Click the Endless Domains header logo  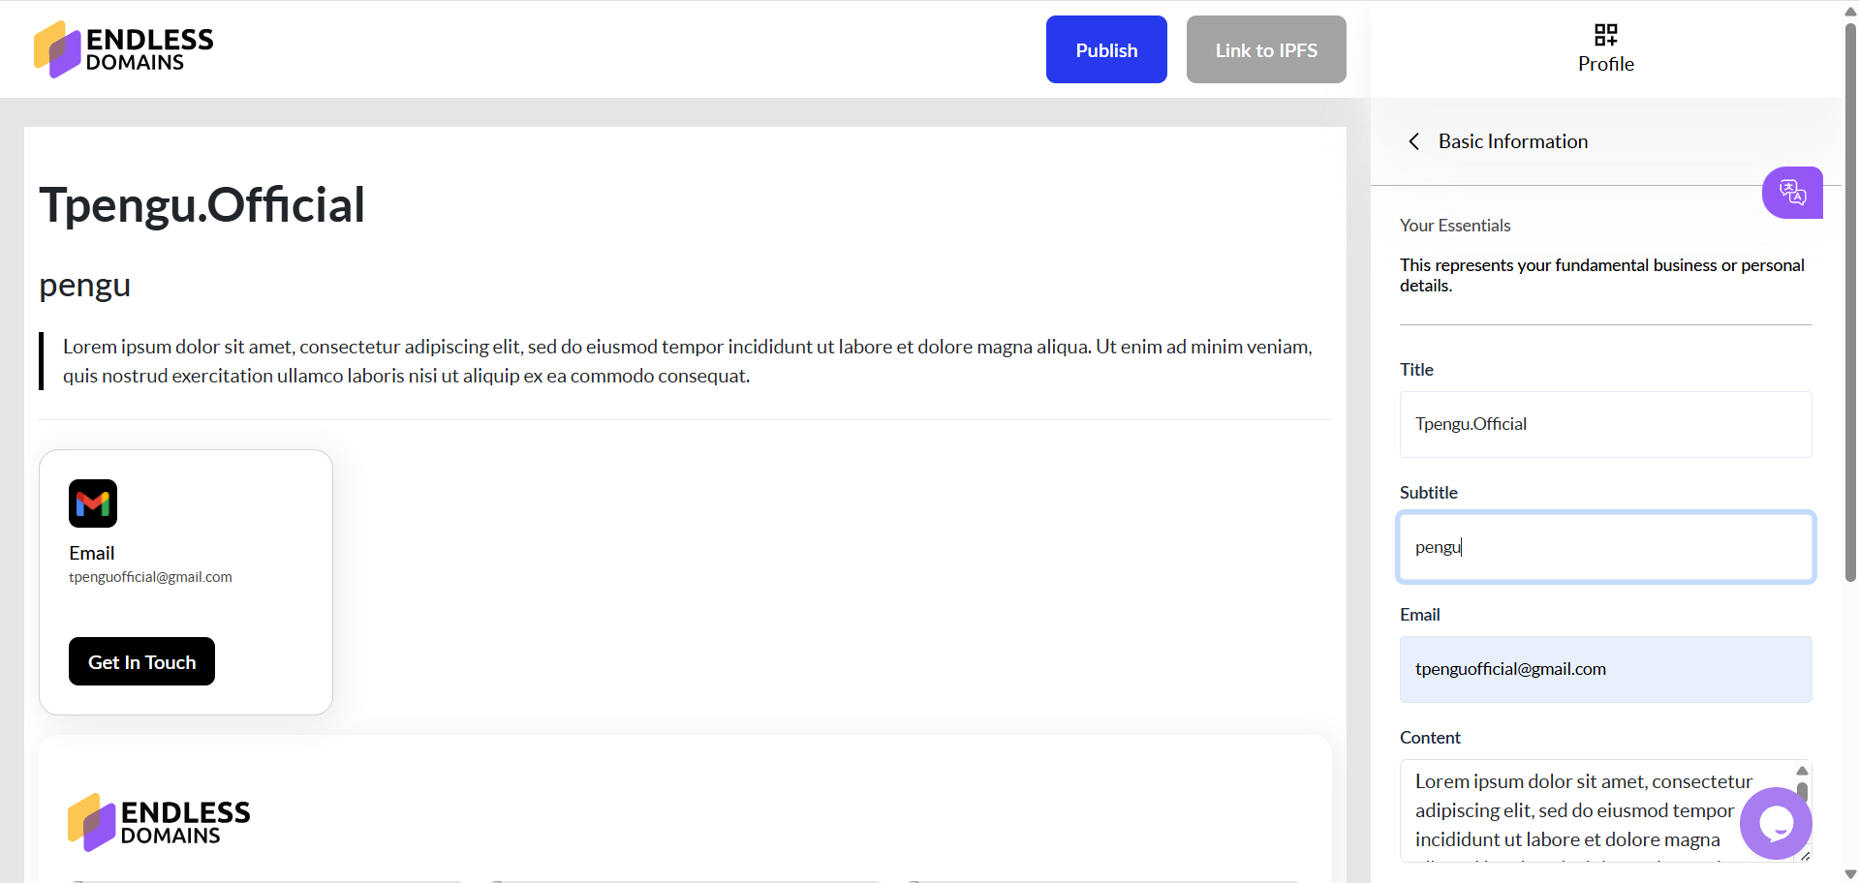click(124, 49)
